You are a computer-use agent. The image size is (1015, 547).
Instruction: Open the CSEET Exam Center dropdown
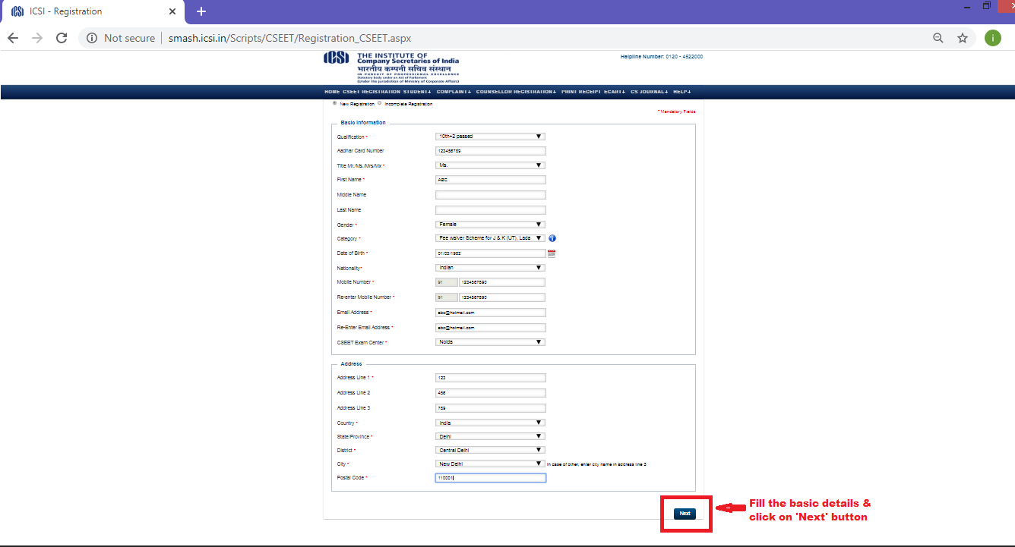490,342
